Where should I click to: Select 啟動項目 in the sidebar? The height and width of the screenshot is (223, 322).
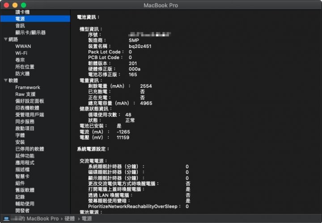pyautogui.click(x=25, y=129)
